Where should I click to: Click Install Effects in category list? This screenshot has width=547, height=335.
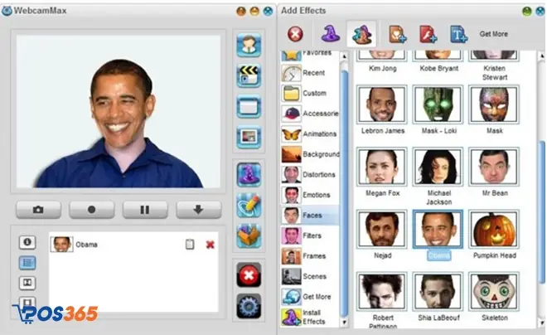[310, 317]
